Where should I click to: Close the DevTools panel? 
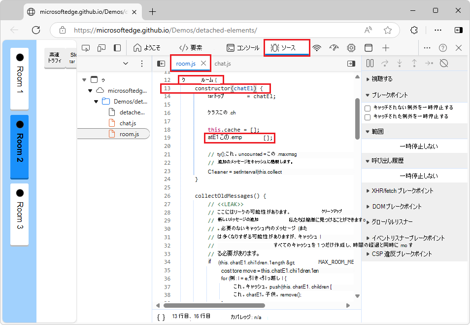pyautogui.click(x=459, y=48)
